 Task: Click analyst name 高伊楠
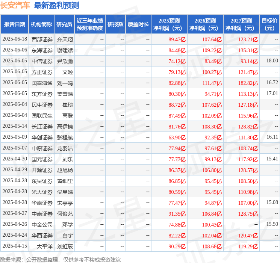[65, 127]
